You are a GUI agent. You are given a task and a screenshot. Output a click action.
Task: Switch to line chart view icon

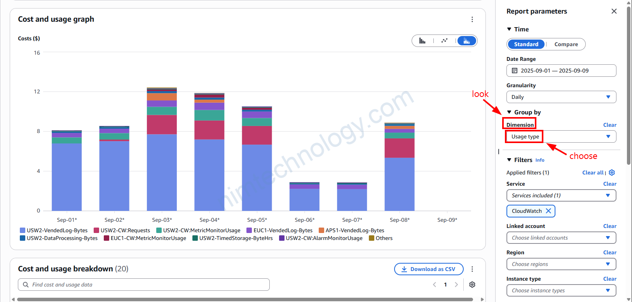point(444,41)
